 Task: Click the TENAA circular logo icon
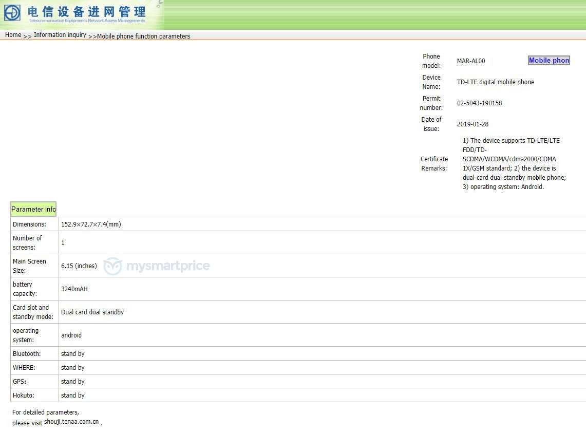pos(12,13)
